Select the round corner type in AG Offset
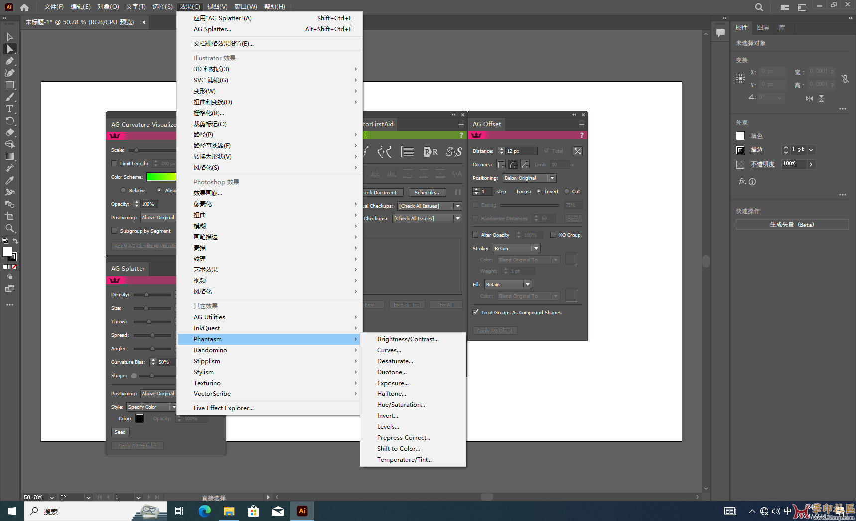This screenshot has width=856, height=521. 513,165
